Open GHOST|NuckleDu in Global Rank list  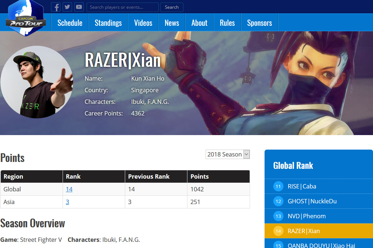pos(319,201)
